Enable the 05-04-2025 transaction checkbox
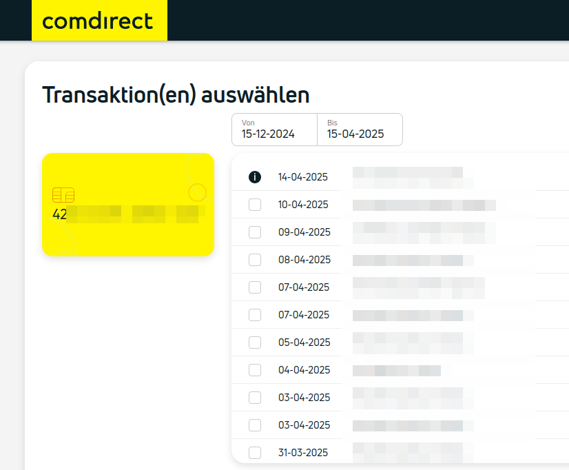 [x=255, y=343]
